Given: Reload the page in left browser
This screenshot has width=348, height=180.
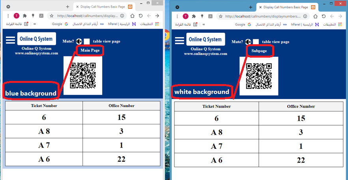Looking at the screenshot, I should (140, 16).
